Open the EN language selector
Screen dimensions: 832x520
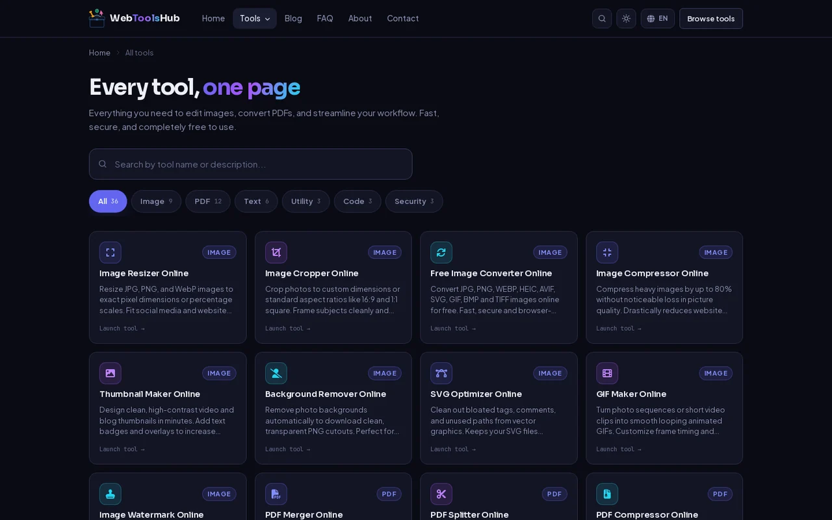point(658,18)
